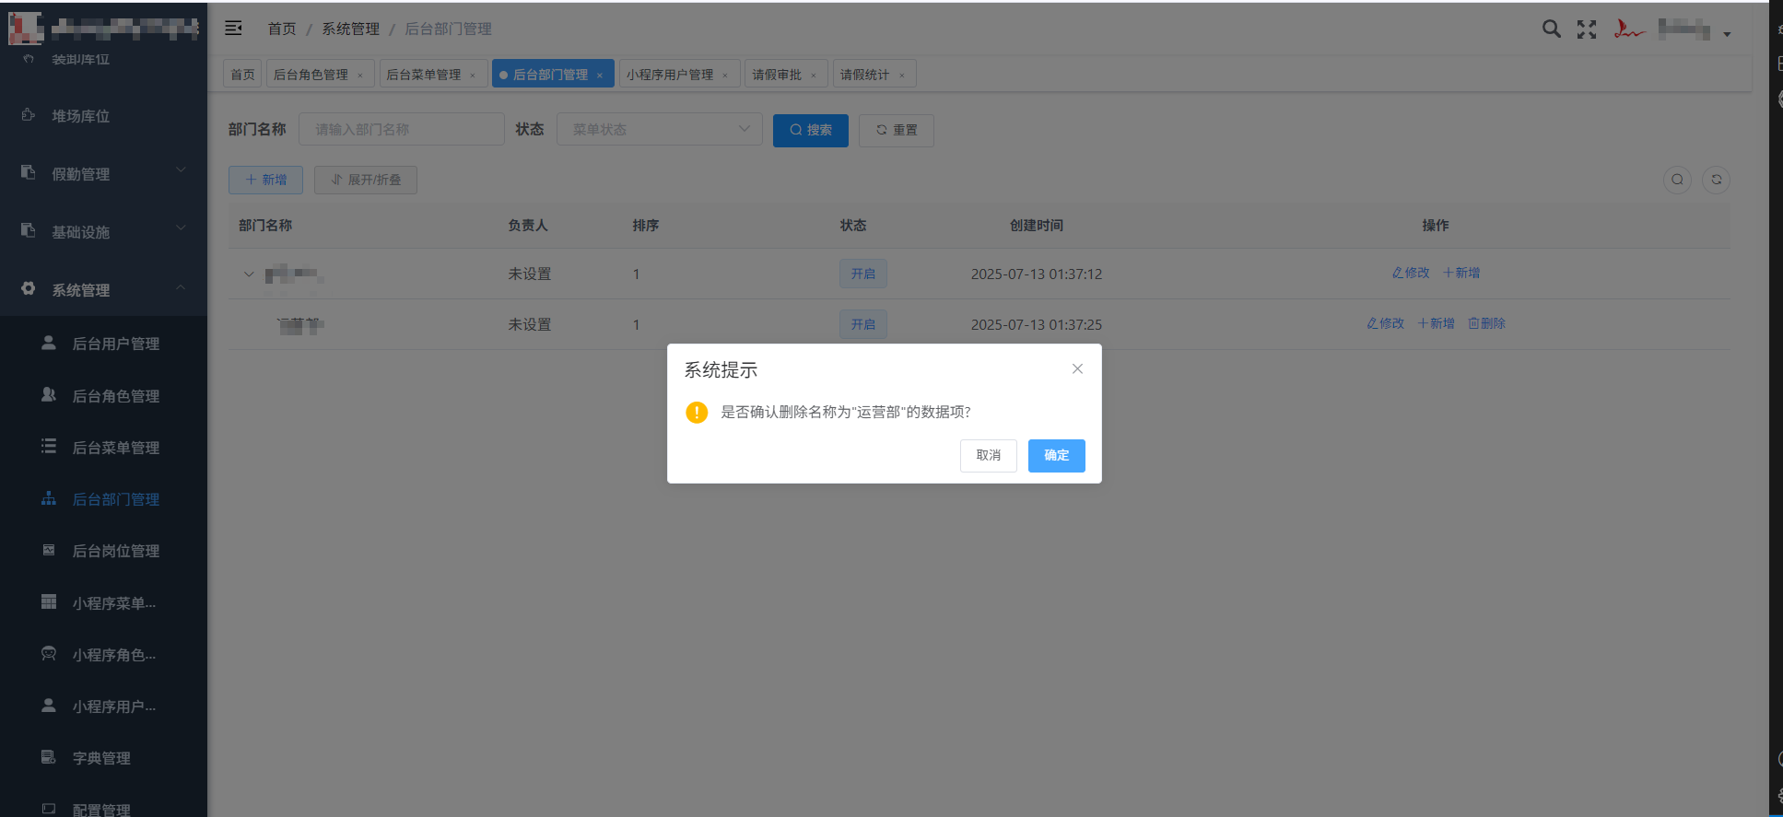
Task: Open 堆场库位 in the sidebar
Action: click(103, 116)
